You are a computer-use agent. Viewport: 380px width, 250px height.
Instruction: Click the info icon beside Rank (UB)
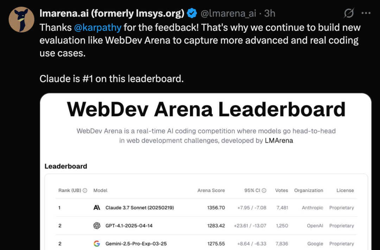[85, 191]
